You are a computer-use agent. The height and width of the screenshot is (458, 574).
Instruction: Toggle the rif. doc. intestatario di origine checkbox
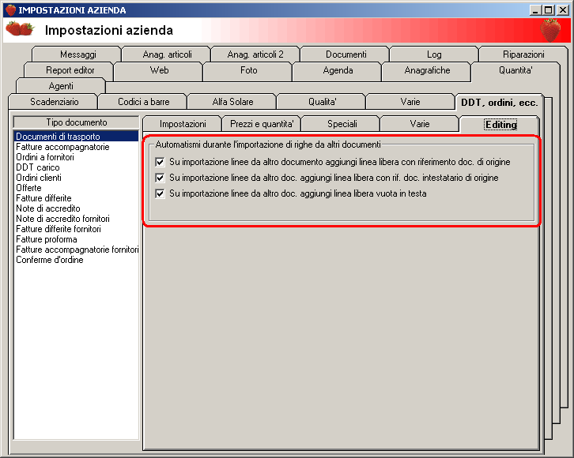(x=160, y=178)
